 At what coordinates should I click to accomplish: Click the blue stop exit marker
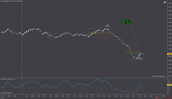click(140, 56)
